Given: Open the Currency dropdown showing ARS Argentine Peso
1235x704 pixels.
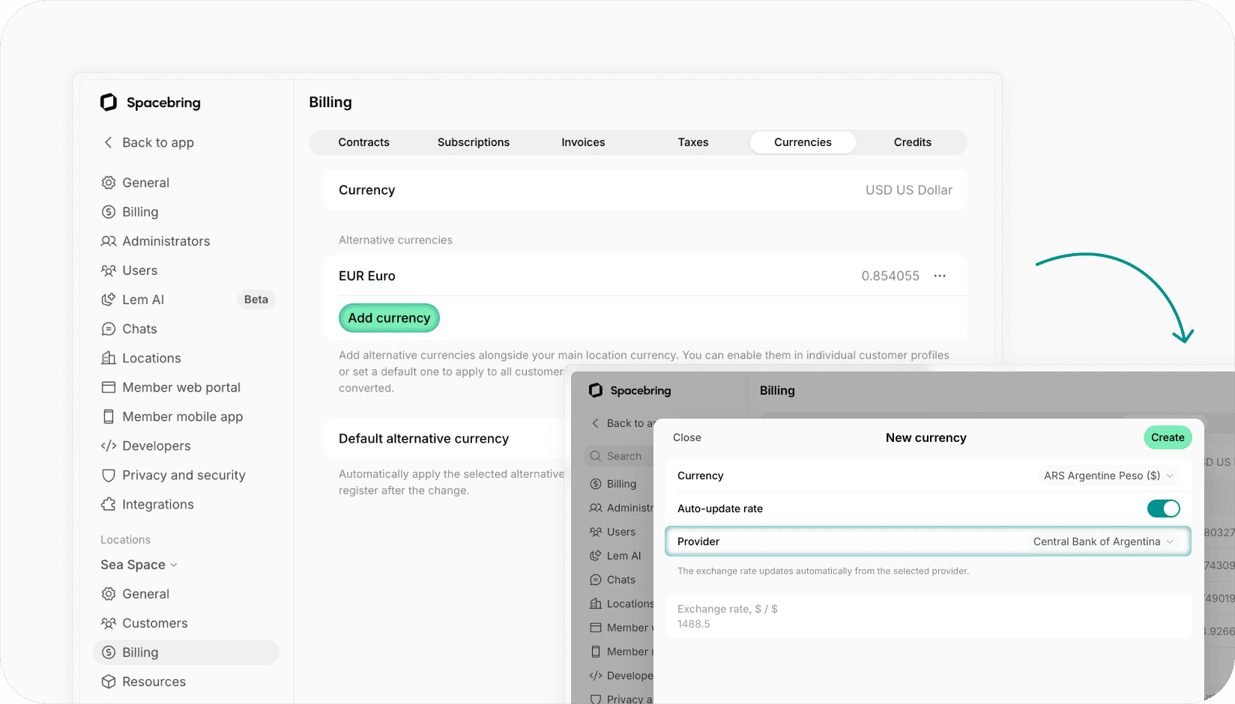Looking at the screenshot, I should 1108,476.
